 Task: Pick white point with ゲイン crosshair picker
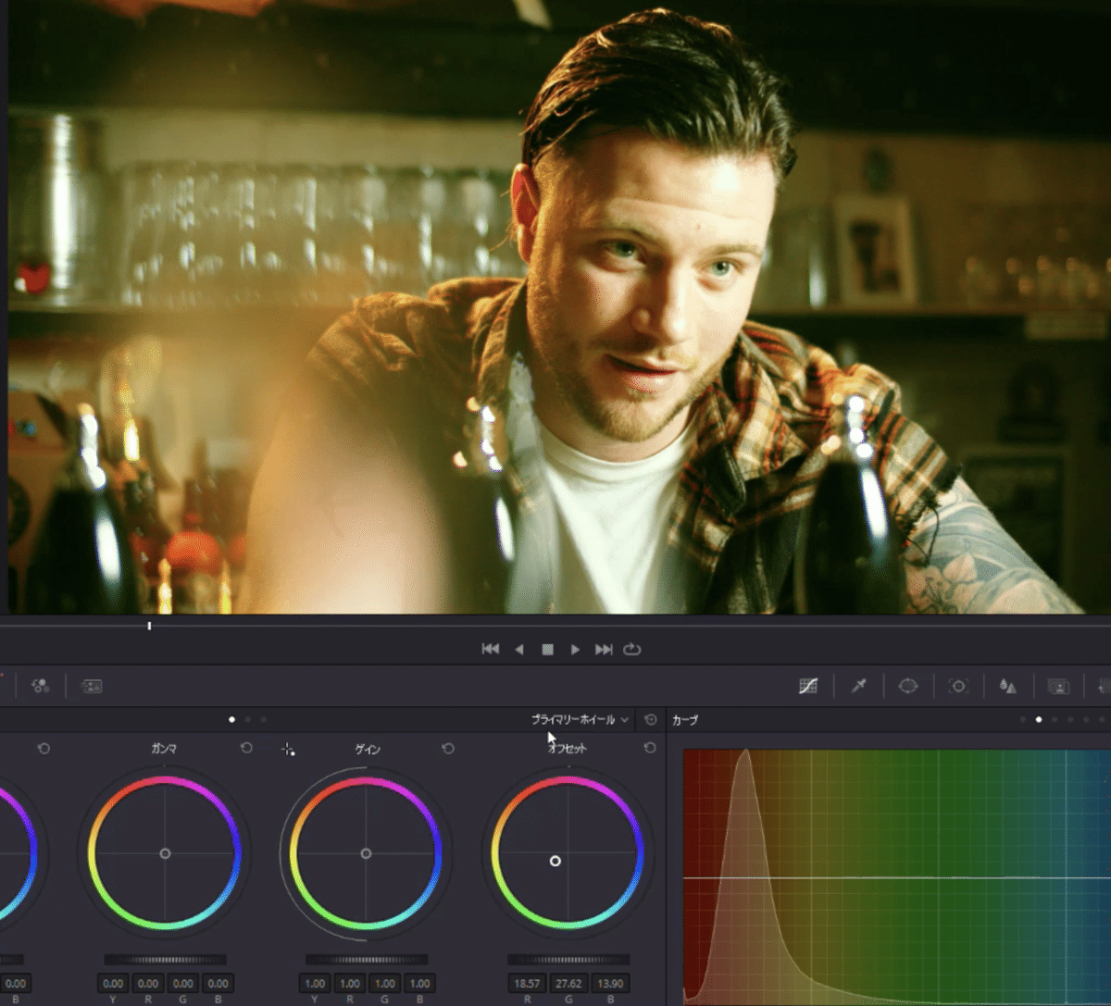[288, 749]
